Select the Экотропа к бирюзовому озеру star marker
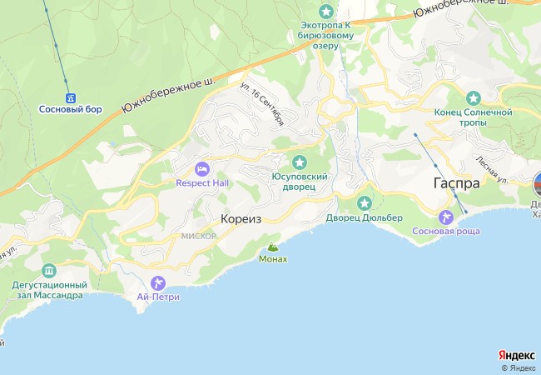 point(326,12)
